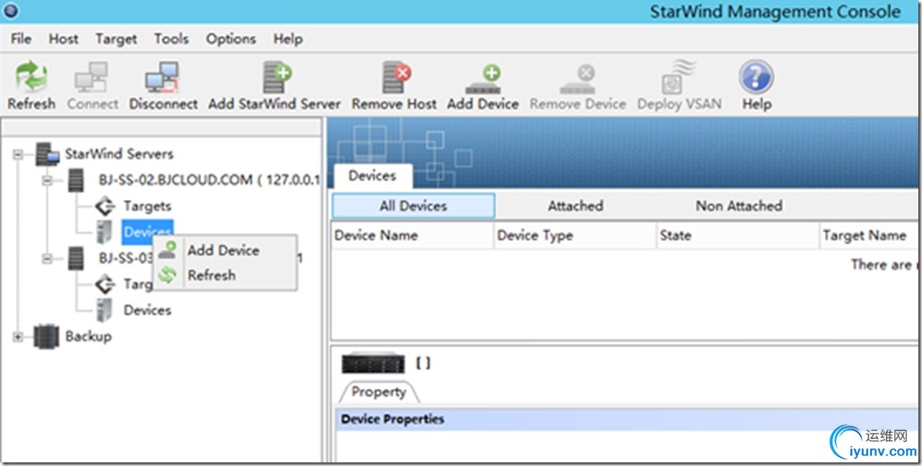
Task: Open the File menu
Action: (22, 39)
